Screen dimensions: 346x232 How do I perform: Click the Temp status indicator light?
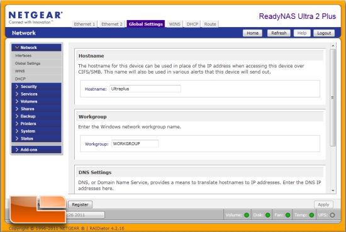coord(311,215)
